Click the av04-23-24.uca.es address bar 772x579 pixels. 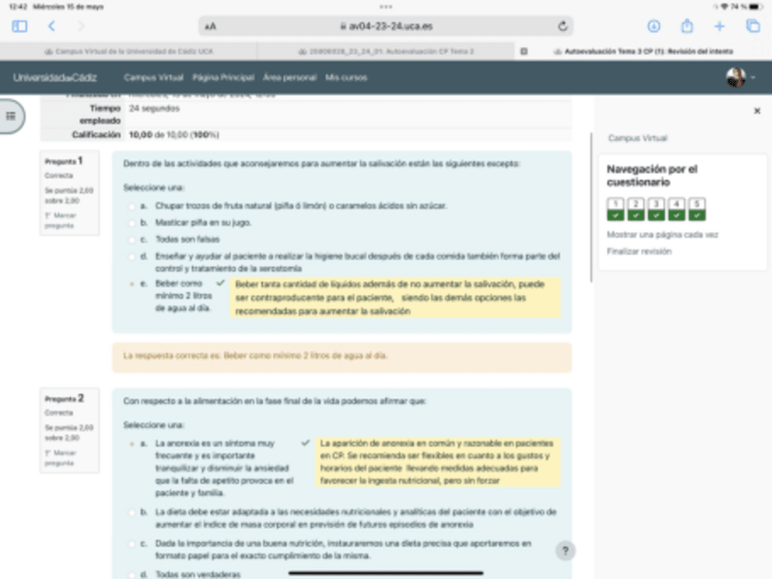point(386,26)
